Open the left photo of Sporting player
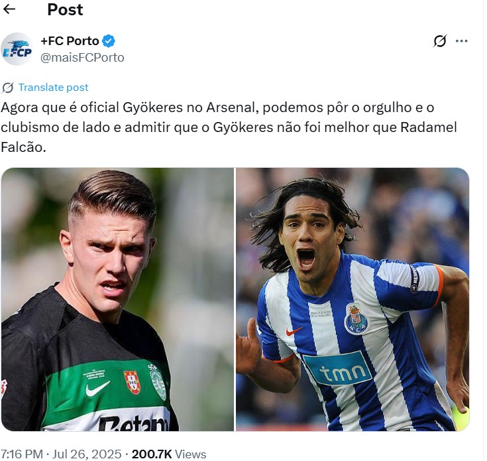This screenshot has width=487, height=461. tap(117, 299)
